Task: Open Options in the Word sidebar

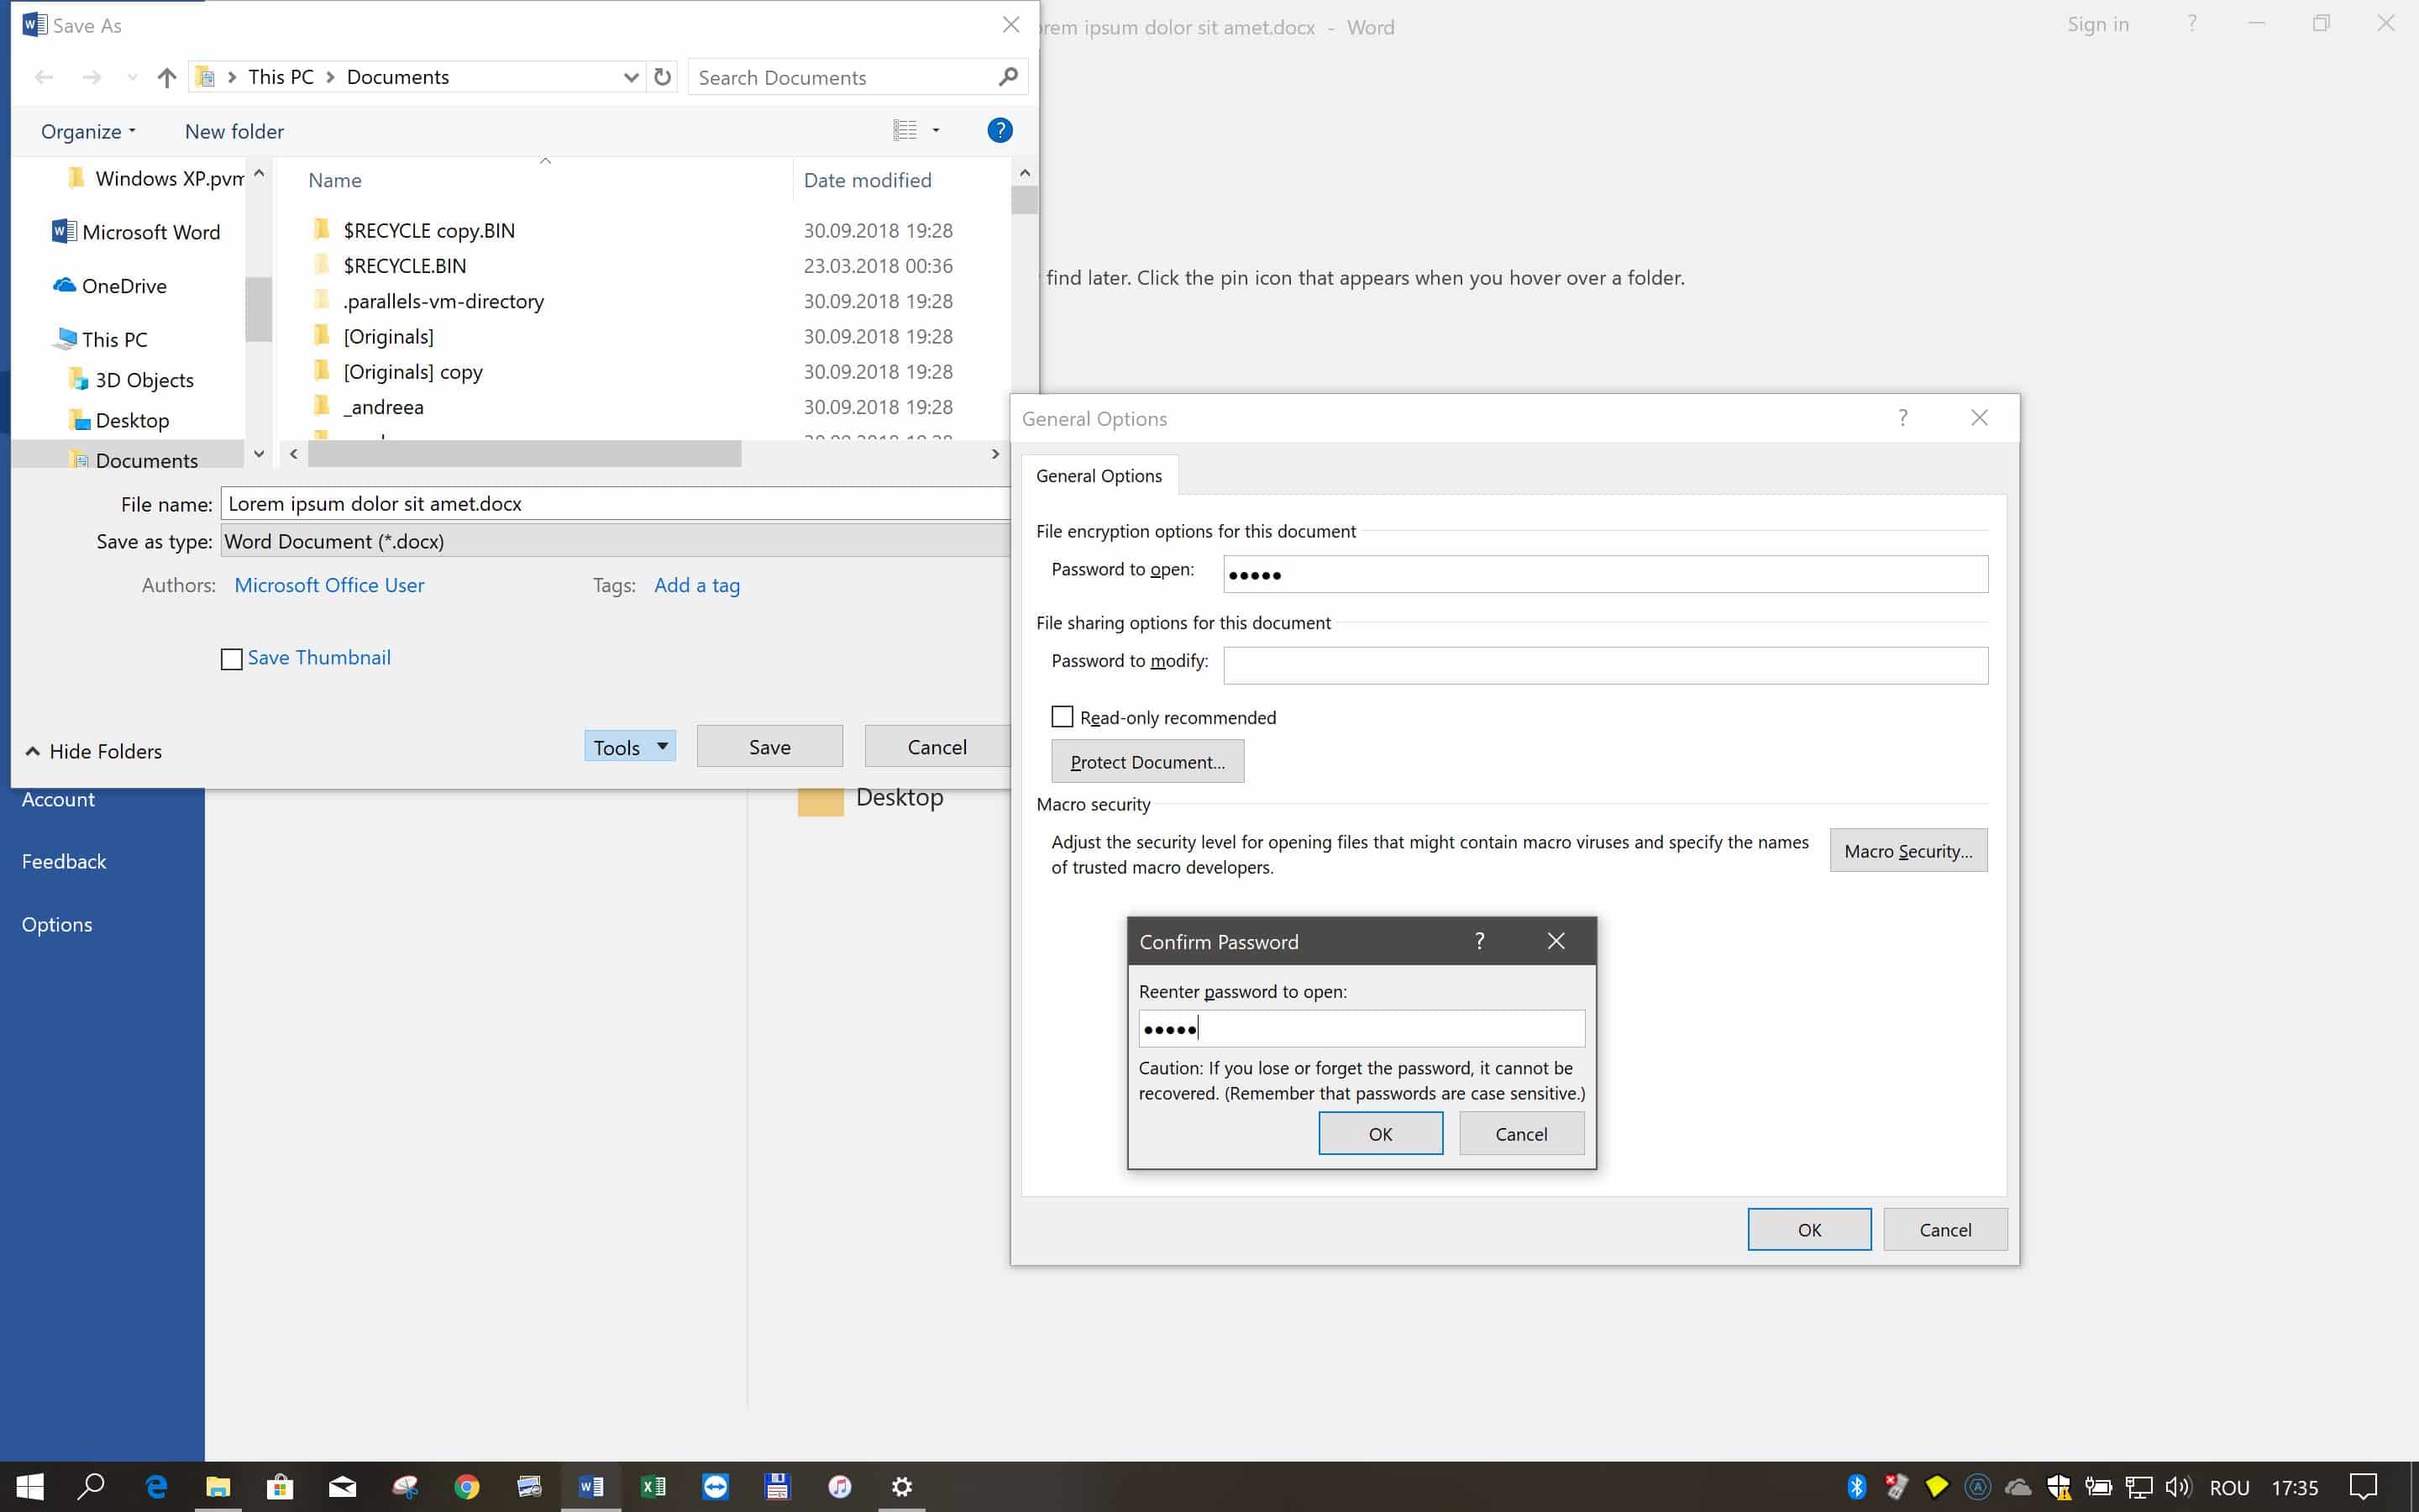Action: coord(57,924)
